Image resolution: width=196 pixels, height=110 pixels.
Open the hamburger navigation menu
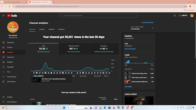point(3,16)
